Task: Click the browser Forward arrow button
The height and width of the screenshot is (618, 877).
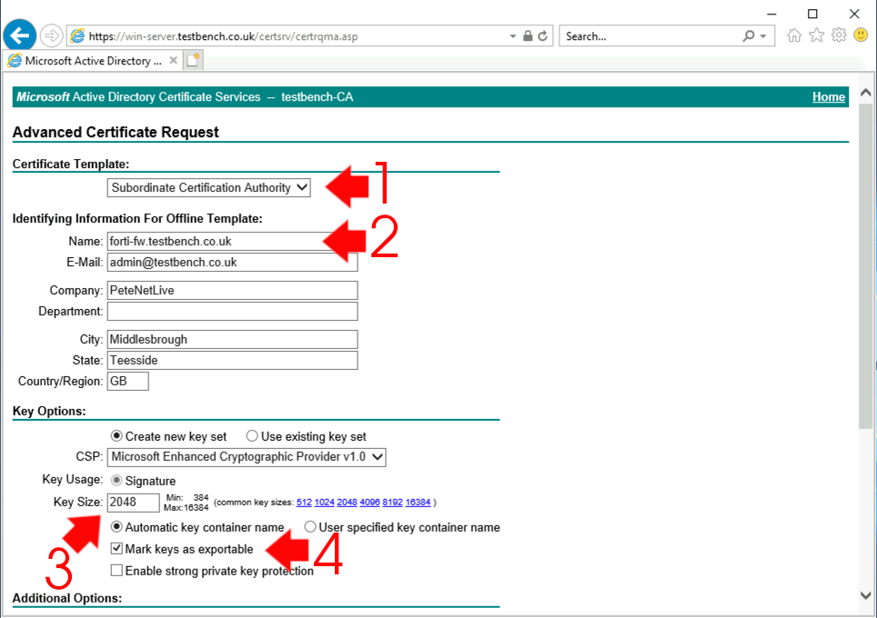Action: pos(52,35)
